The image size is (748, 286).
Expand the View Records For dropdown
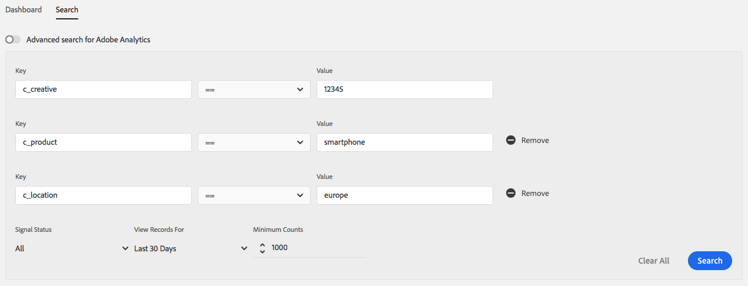coord(191,248)
